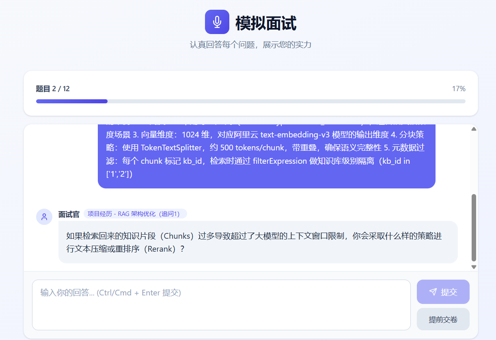This screenshot has height=340, width=496.
Task: Click the question progress bar
Action: pos(251,101)
